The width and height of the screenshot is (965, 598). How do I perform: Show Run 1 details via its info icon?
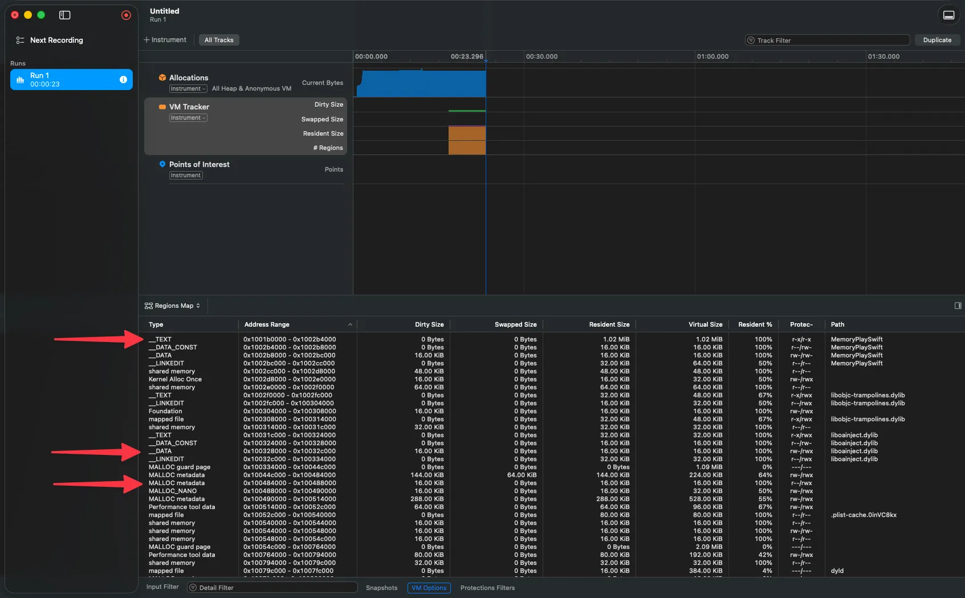123,79
